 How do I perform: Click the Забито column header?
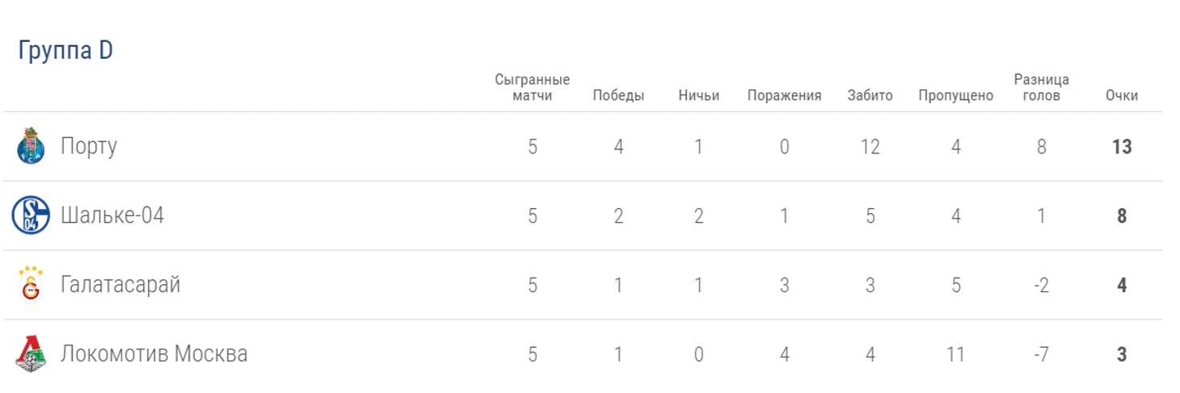pyautogui.click(x=870, y=95)
